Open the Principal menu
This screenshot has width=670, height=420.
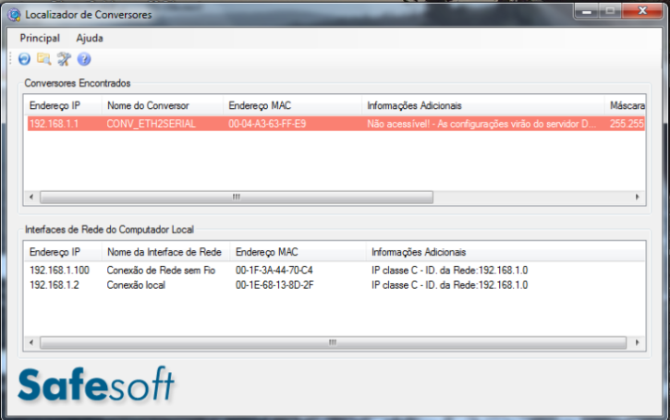point(40,39)
